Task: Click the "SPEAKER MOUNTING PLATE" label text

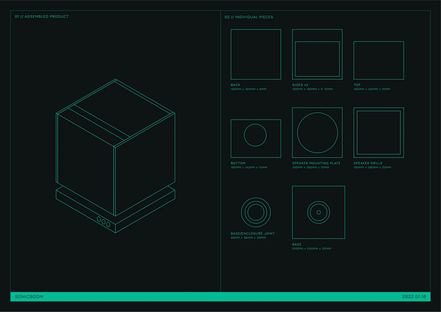Action: click(316, 163)
